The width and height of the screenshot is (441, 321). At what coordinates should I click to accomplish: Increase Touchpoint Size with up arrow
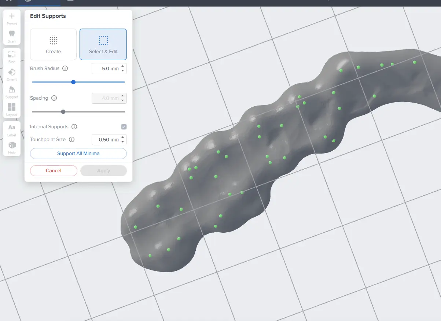point(123,137)
